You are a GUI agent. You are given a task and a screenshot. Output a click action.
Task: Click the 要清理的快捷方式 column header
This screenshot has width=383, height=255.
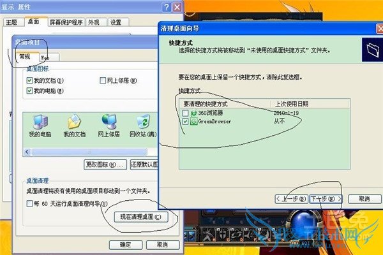pos(225,104)
